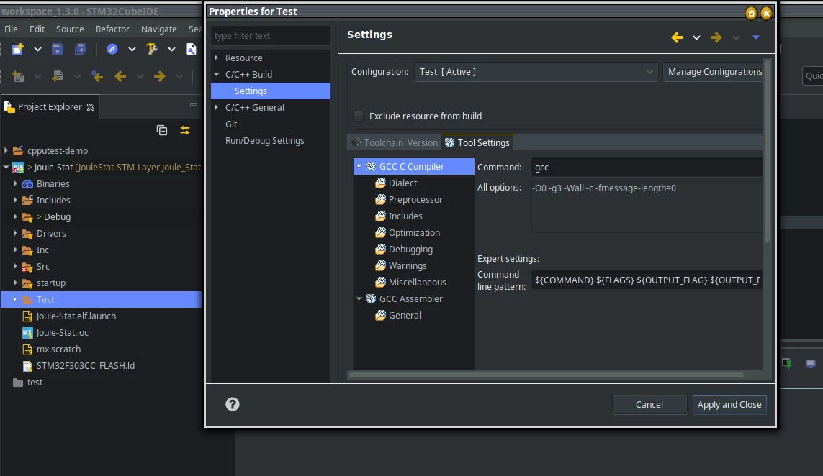Open the Refactor menu
The width and height of the screenshot is (823, 476).
click(112, 29)
